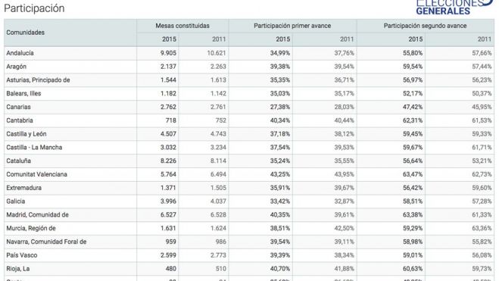Click the Galicia community name
The height and width of the screenshot is (281, 499).
[x=16, y=201]
